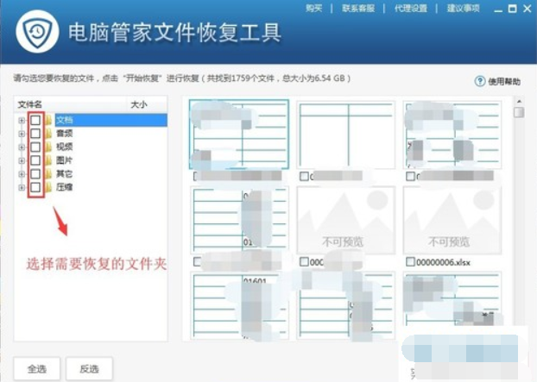Click the 文档 folder icon

tap(48, 121)
